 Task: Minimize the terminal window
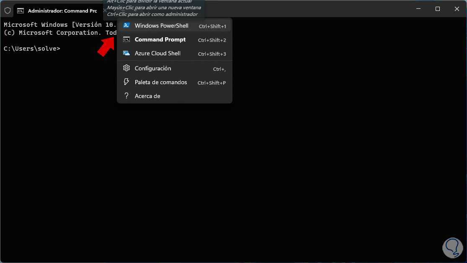[418, 9]
